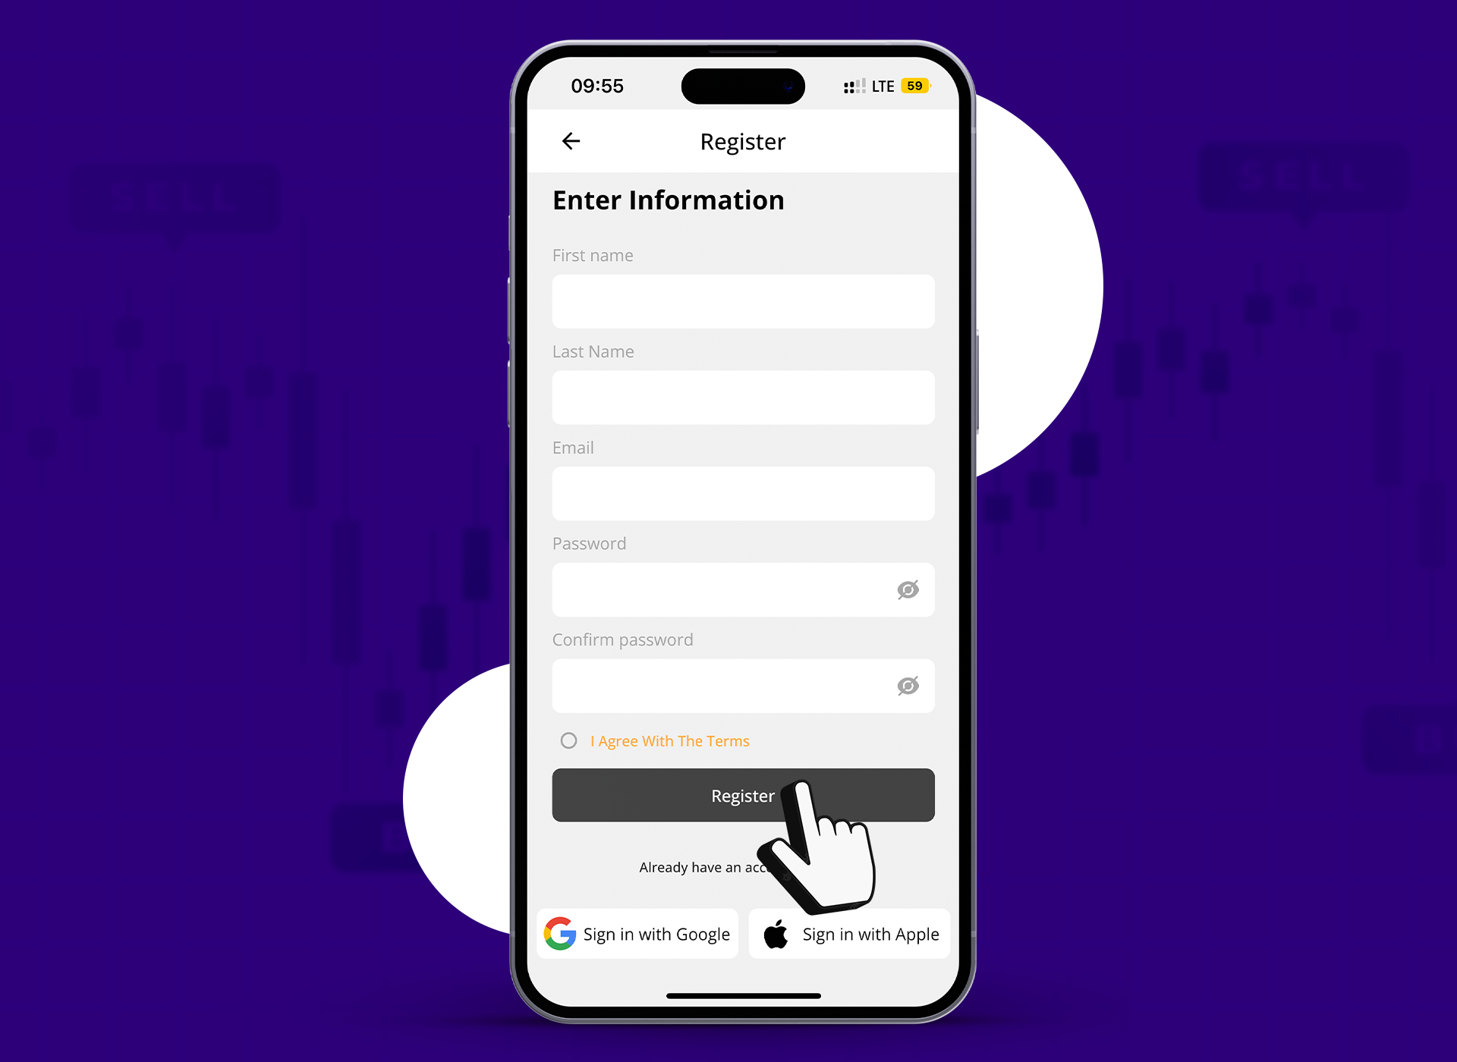Select the First name input field
The image size is (1457, 1062).
(743, 301)
